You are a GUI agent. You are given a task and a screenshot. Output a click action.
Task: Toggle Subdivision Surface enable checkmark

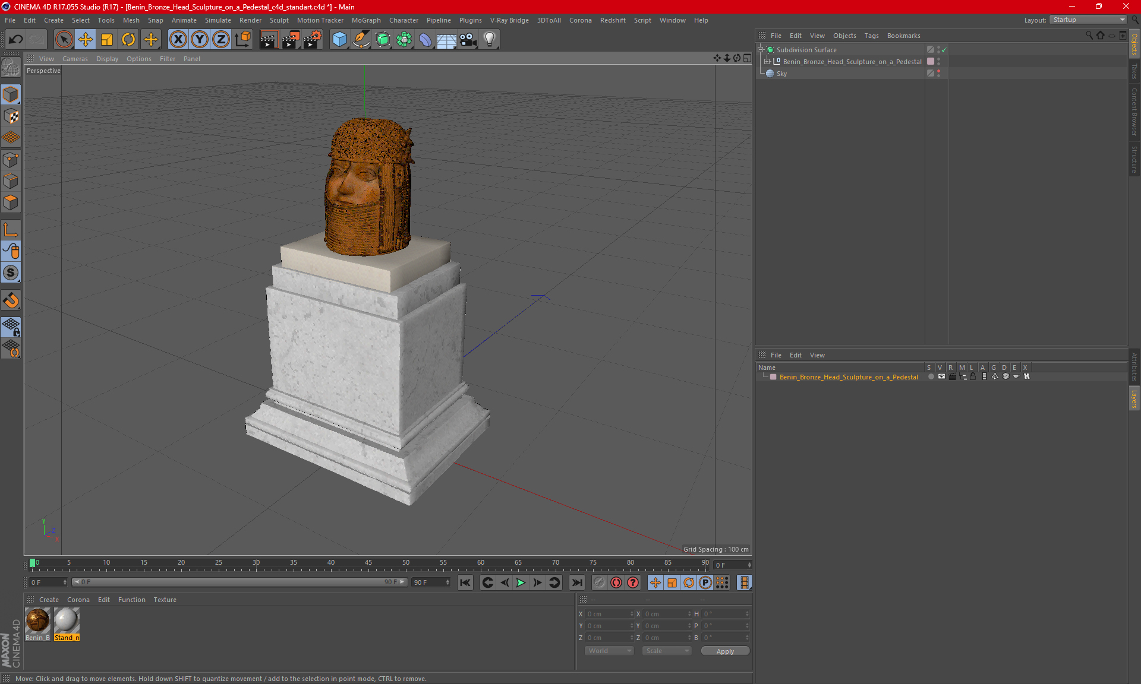pyautogui.click(x=944, y=50)
